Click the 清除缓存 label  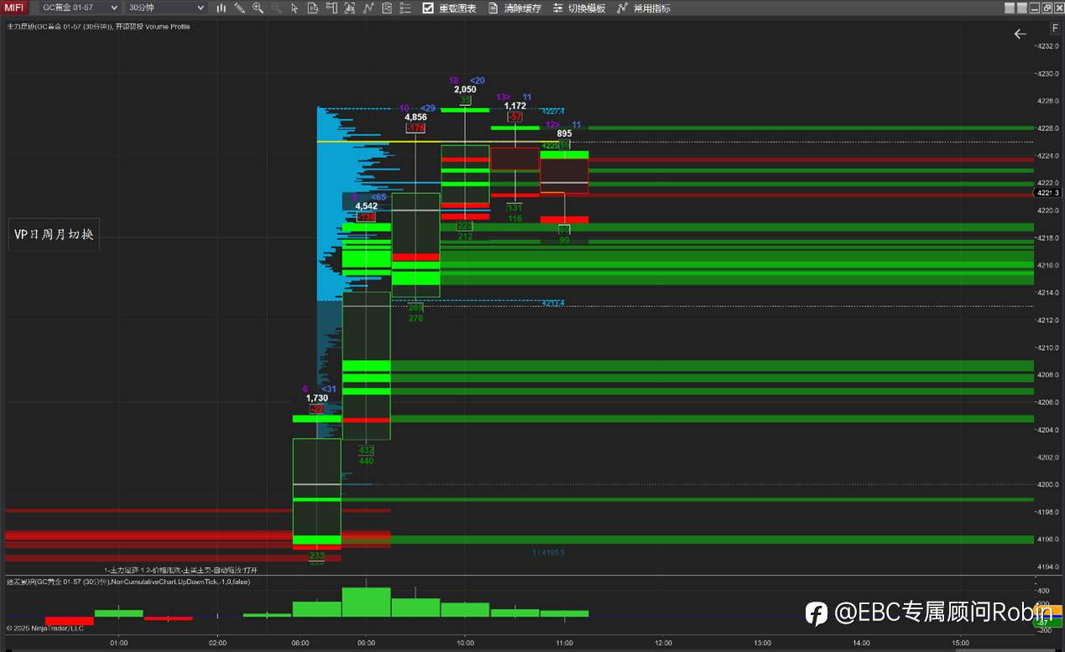point(523,8)
